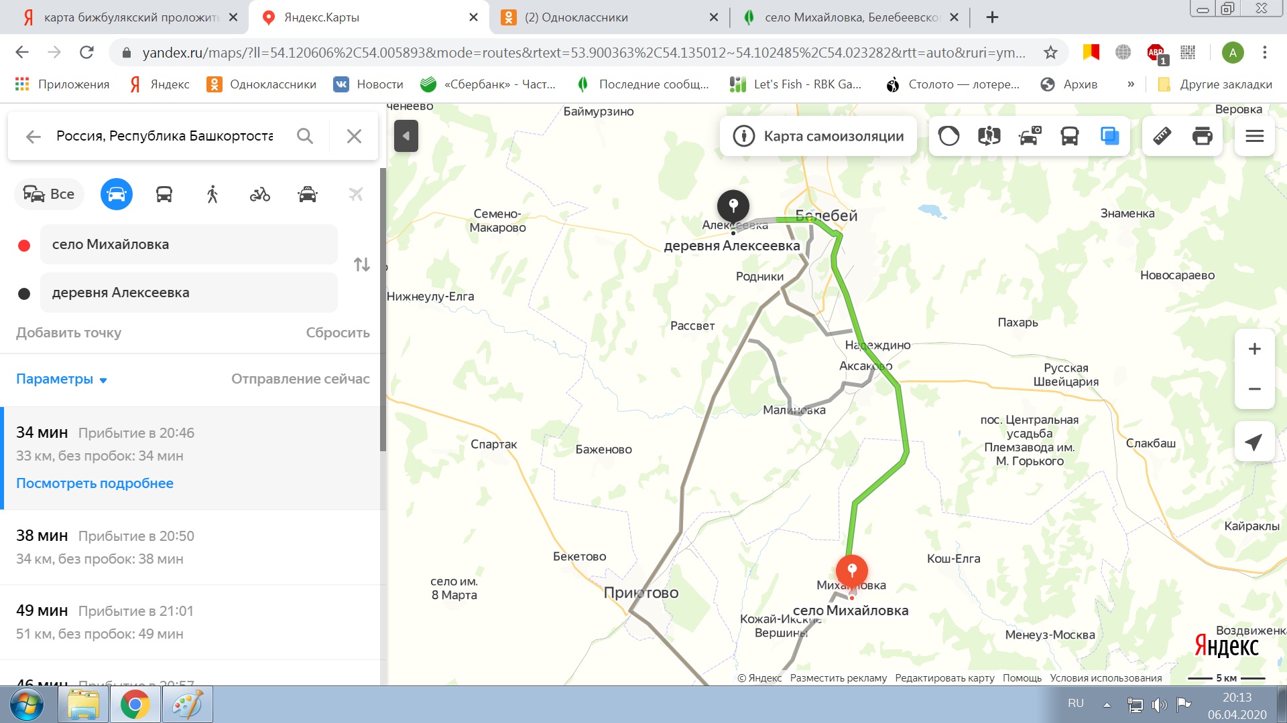Select bicycle route mode
Viewport: 1287px width, 723px height.
tap(260, 194)
